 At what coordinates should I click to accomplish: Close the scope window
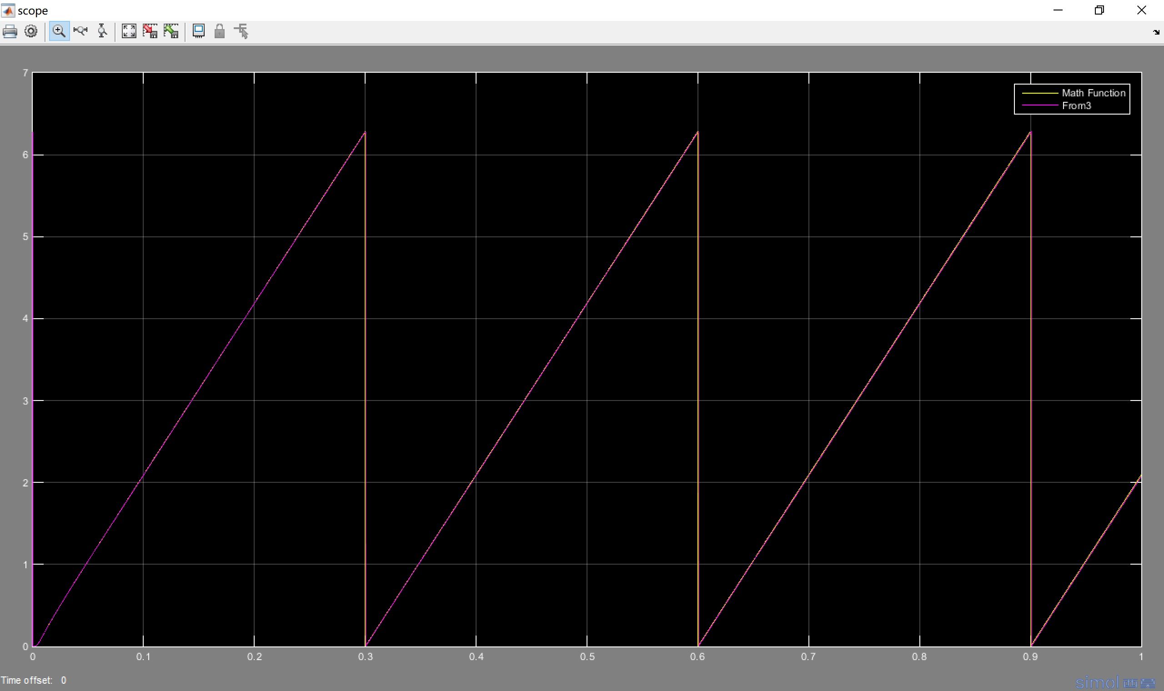click(x=1141, y=10)
